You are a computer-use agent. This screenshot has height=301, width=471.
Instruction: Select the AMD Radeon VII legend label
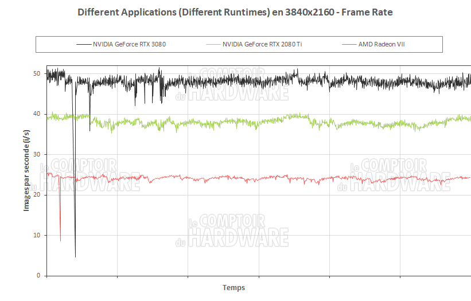click(x=382, y=44)
